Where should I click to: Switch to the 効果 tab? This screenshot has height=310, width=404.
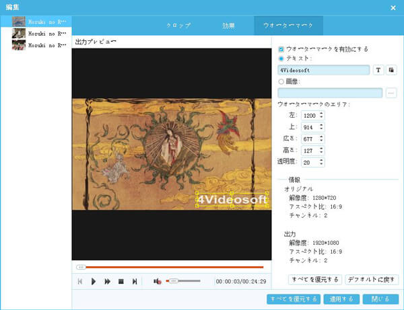coord(229,26)
